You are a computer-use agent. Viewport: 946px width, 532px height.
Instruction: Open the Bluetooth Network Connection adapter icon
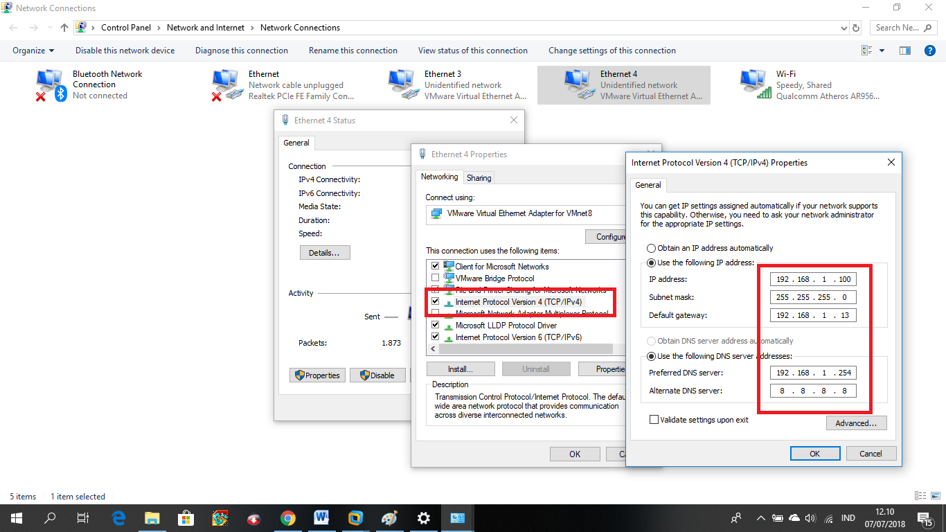coord(51,85)
